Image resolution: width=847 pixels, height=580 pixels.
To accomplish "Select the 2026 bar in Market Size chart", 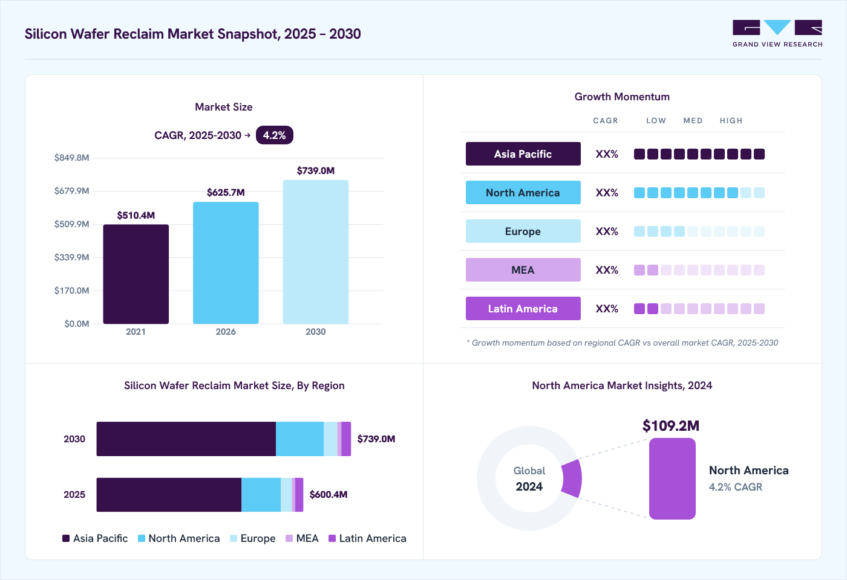I will pos(226,263).
